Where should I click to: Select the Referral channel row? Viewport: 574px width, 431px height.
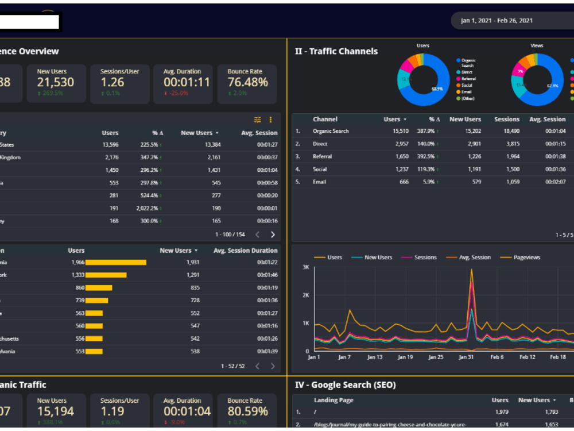tap(433, 156)
